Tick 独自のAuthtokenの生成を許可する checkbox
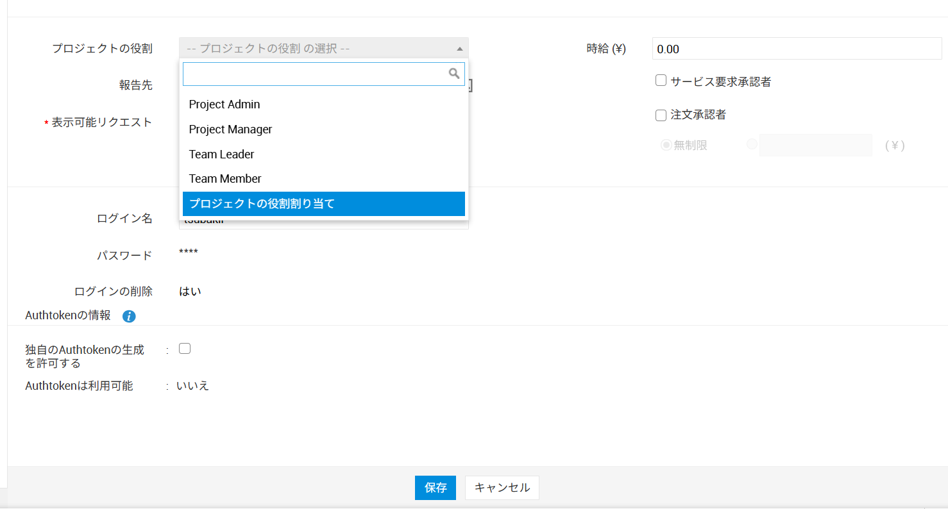 point(185,349)
